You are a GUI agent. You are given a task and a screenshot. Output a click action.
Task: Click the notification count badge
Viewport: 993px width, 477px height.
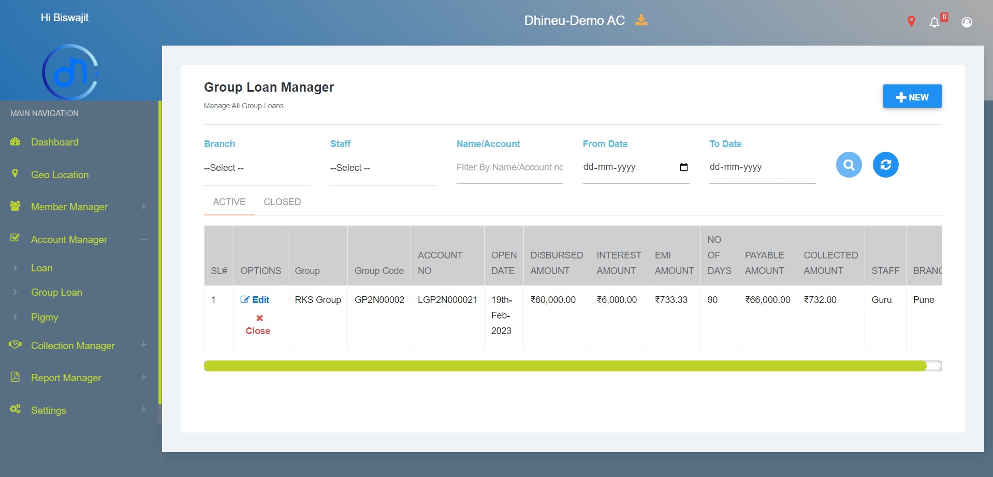pos(944,17)
